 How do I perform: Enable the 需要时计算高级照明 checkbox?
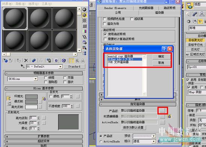click(105, 39)
